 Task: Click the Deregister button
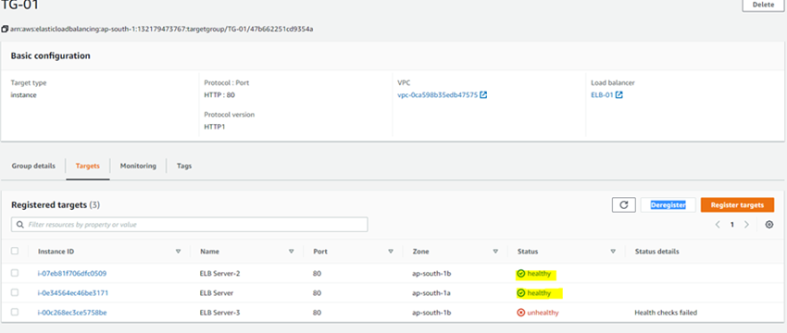(668, 204)
